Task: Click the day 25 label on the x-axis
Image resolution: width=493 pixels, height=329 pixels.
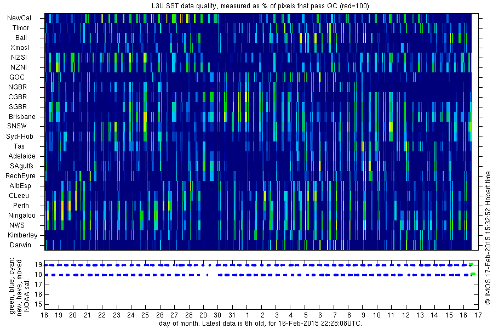Action: pos(145,315)
